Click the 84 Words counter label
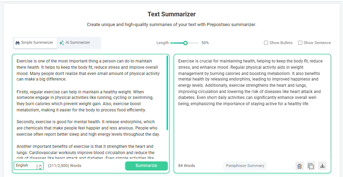This screenshot has width=343, height=177. 186,166
